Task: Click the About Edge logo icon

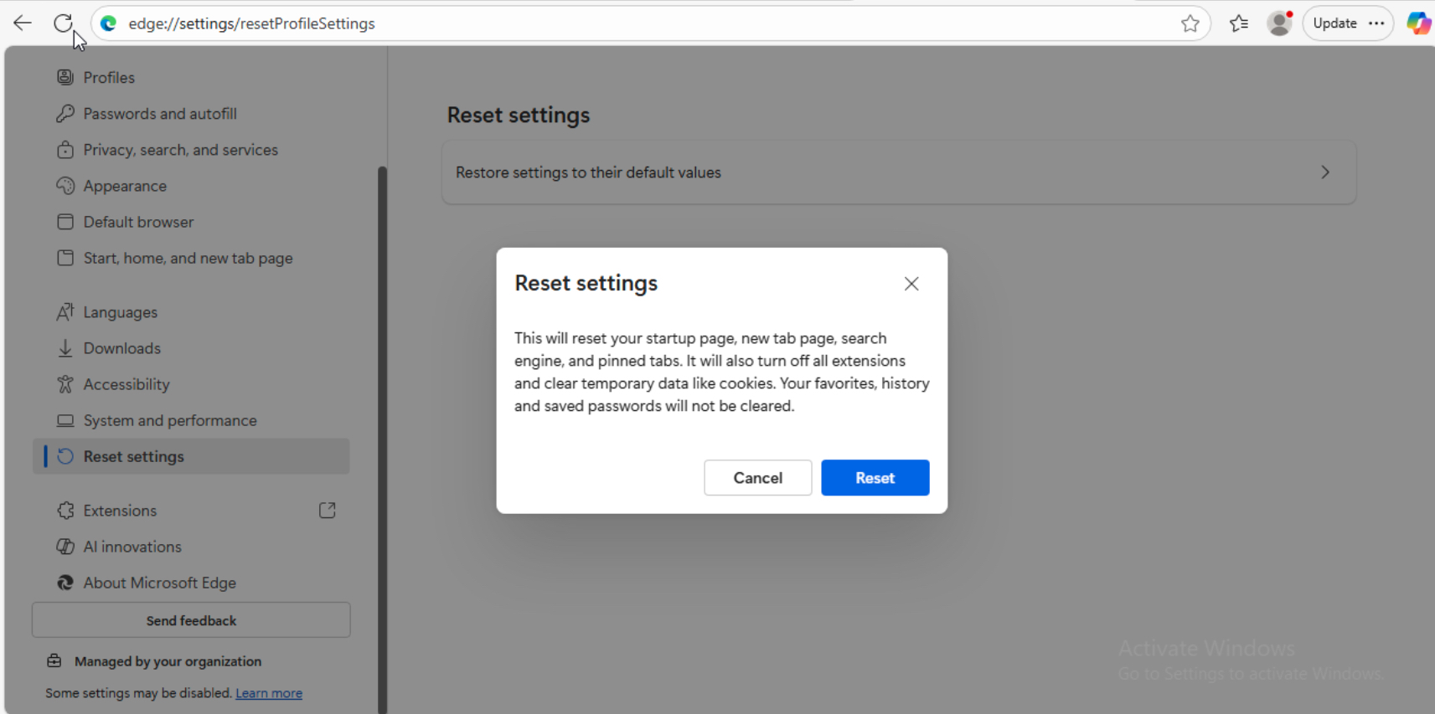Action: click(x=65, y=583)
